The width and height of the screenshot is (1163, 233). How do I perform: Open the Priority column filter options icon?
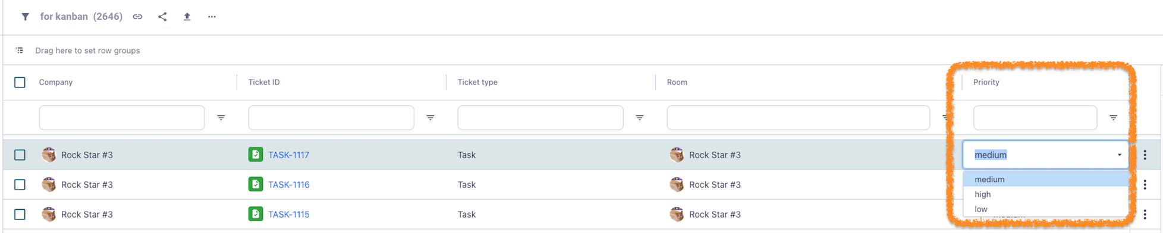tap(1113, 118)
